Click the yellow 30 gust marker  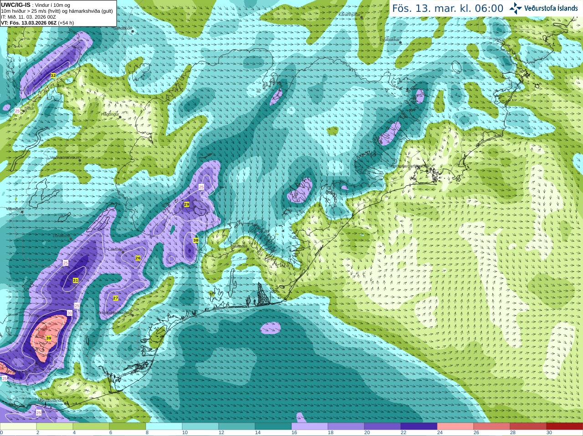pyautogui.click(x=196, y=240)
